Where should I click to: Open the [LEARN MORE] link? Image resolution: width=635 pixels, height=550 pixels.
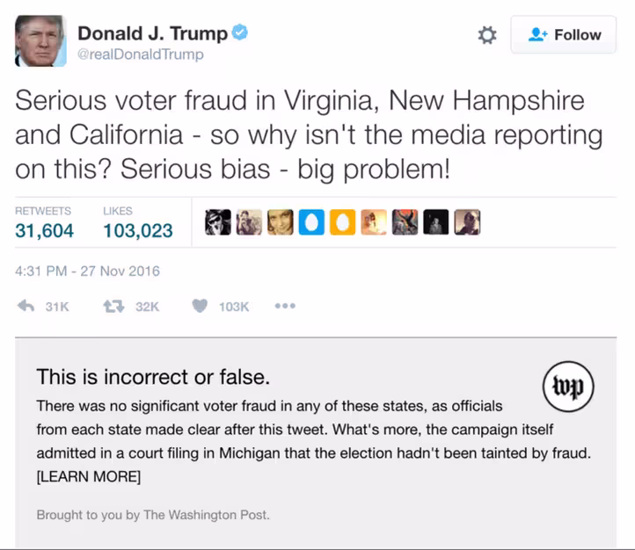[89, 476]
